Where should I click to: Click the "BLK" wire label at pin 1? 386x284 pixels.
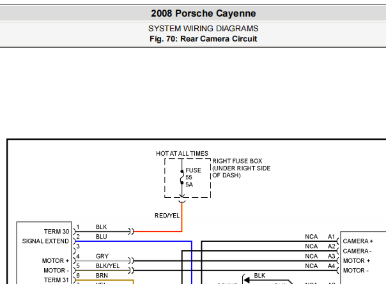[101, 227]
